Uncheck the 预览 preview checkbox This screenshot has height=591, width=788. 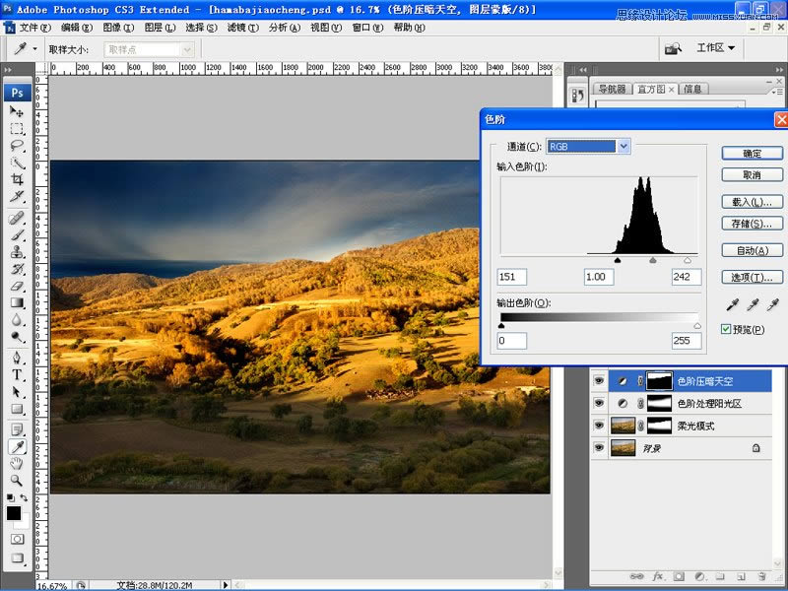(727, 329)
